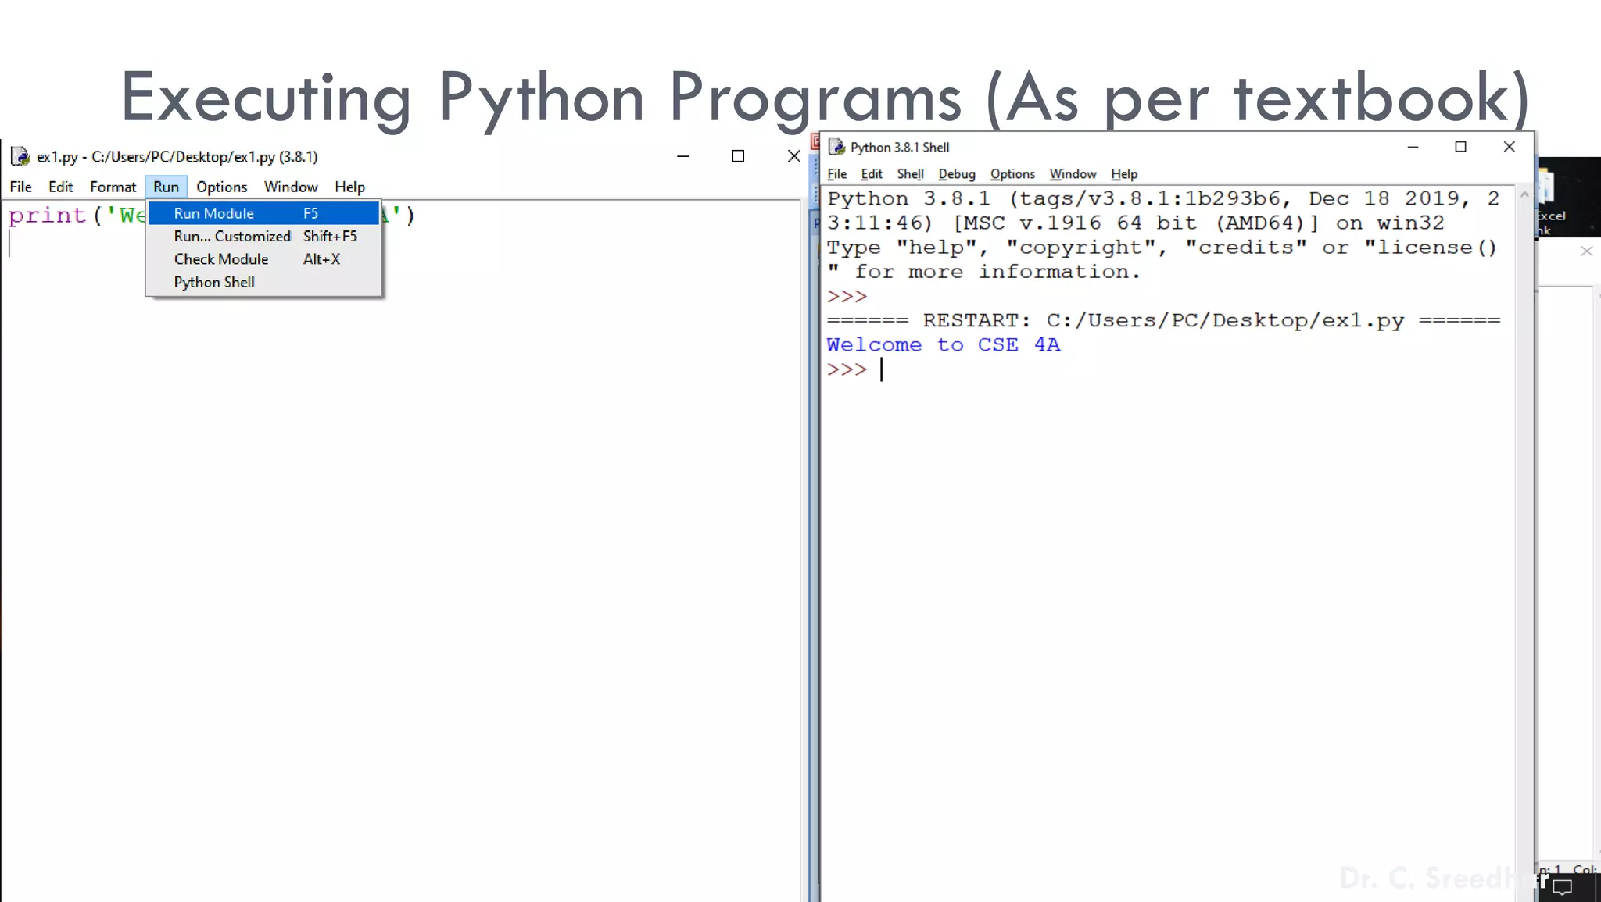This screenshot has width=1601, height=902.
Task: Minimize the Python Shell window
Action: [x=1413, y=147]
